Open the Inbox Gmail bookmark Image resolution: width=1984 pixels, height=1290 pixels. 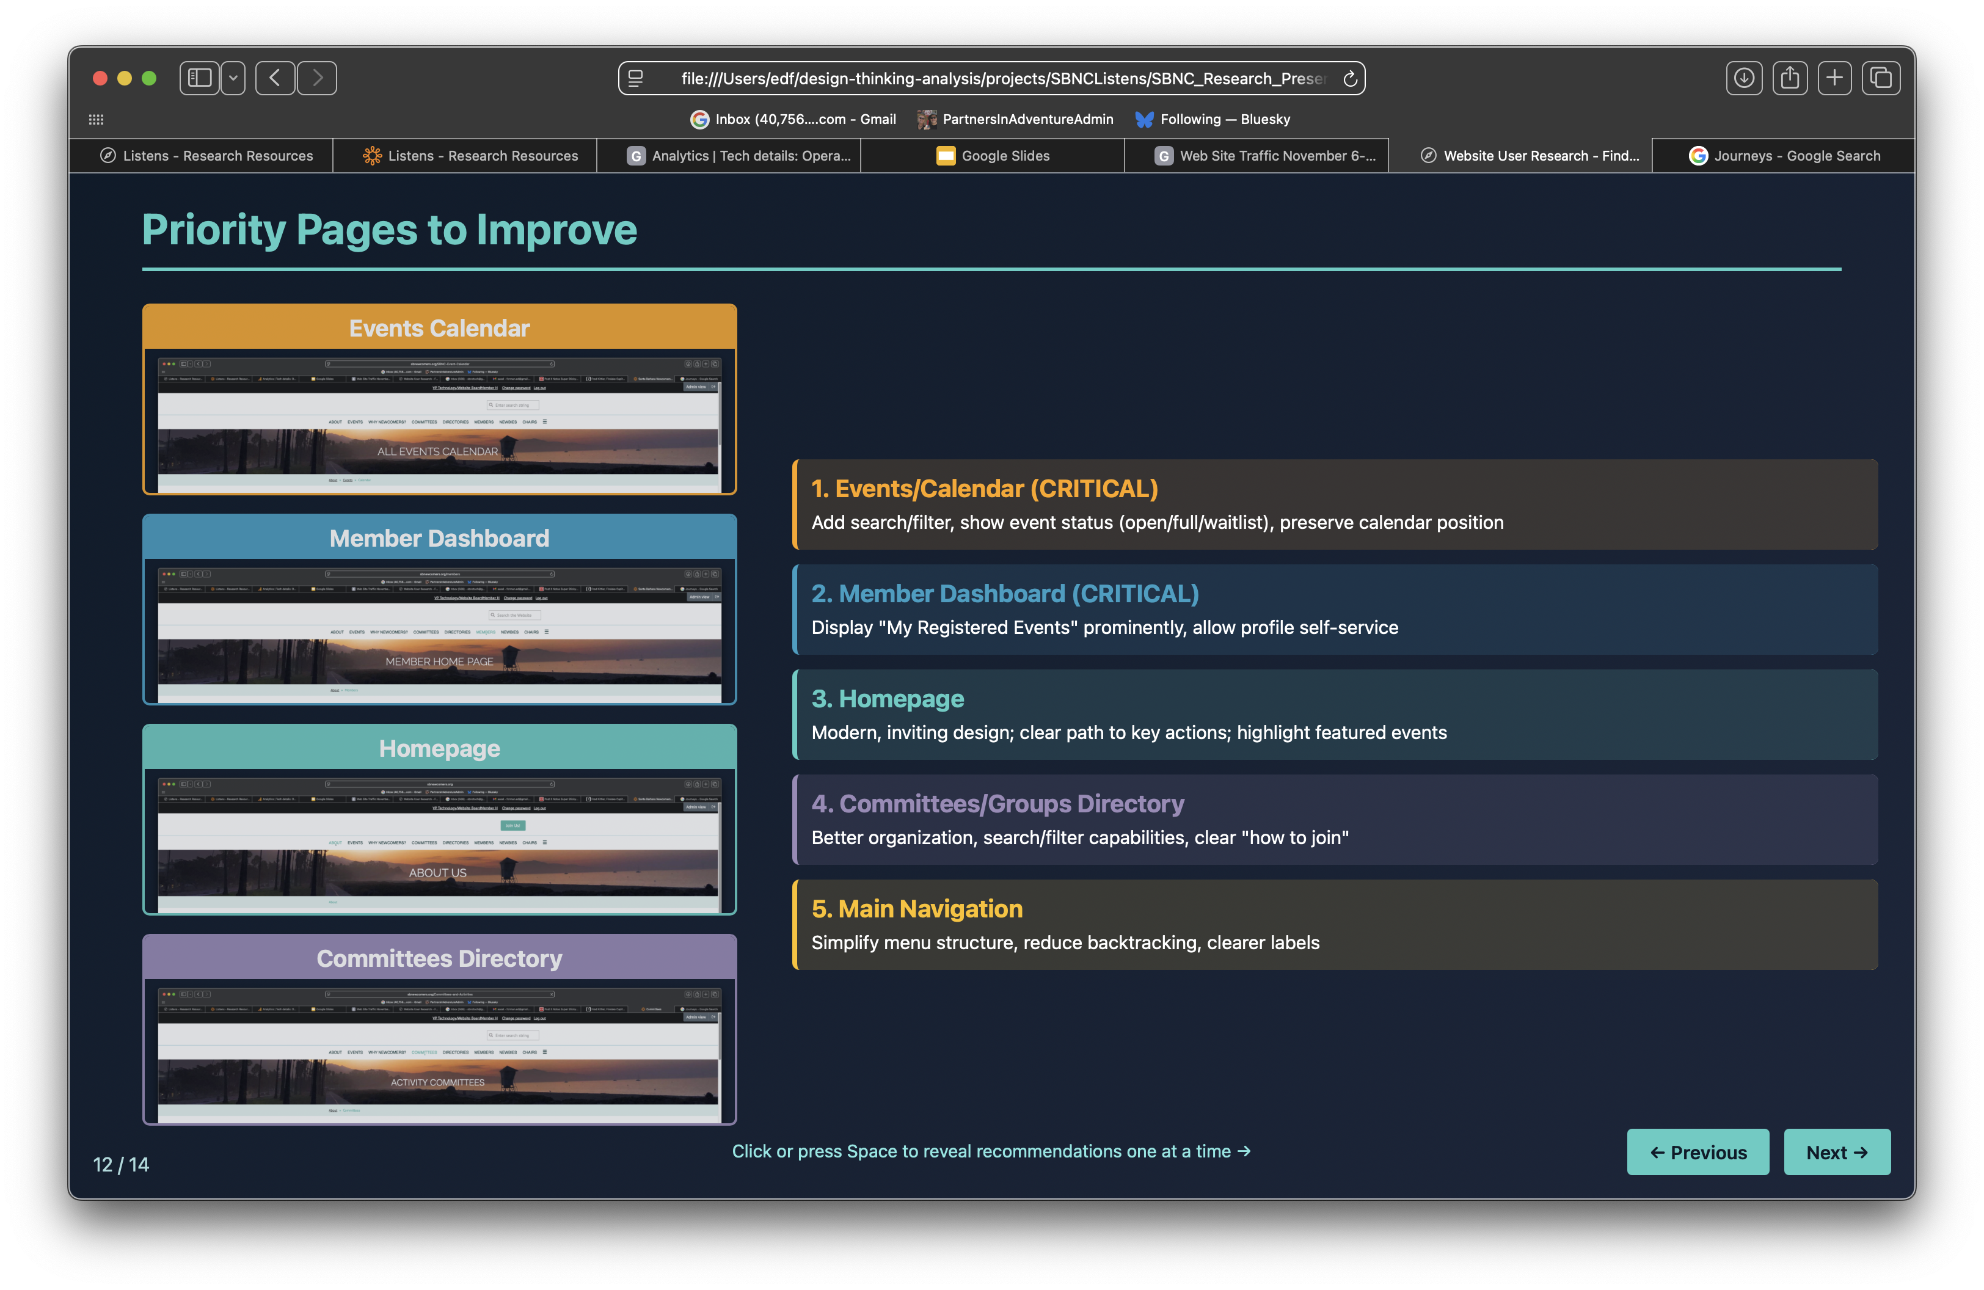pyautogui.click(x=793, y=119)
